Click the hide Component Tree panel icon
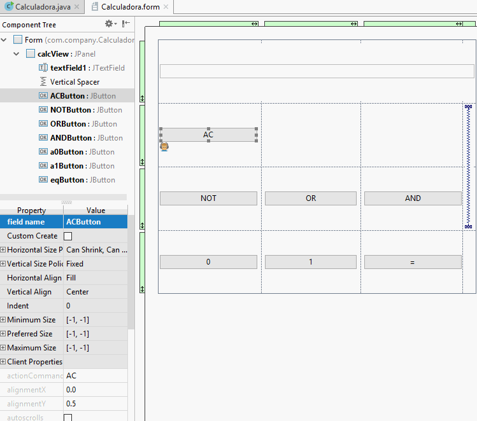477x421 pixels. [126, 24]
